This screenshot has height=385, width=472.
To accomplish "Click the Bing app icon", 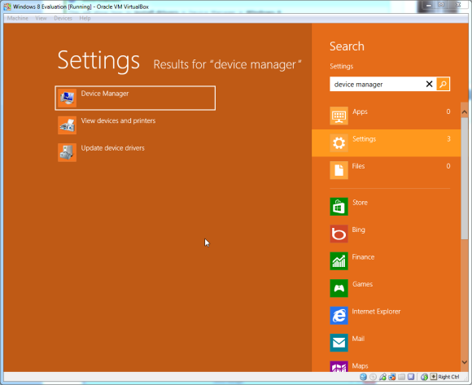I will tap(339, 234).
